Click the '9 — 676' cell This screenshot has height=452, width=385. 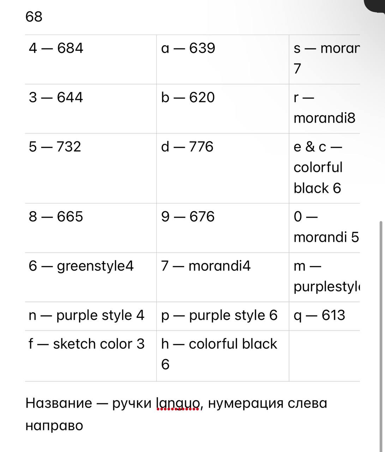223,228
